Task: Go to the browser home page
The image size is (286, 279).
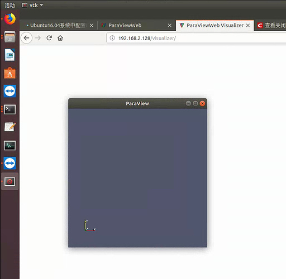Action: point(60,38)
